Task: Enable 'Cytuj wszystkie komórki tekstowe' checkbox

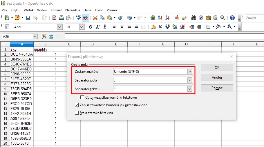Action: pyautogui.click(x=82, y=98)
